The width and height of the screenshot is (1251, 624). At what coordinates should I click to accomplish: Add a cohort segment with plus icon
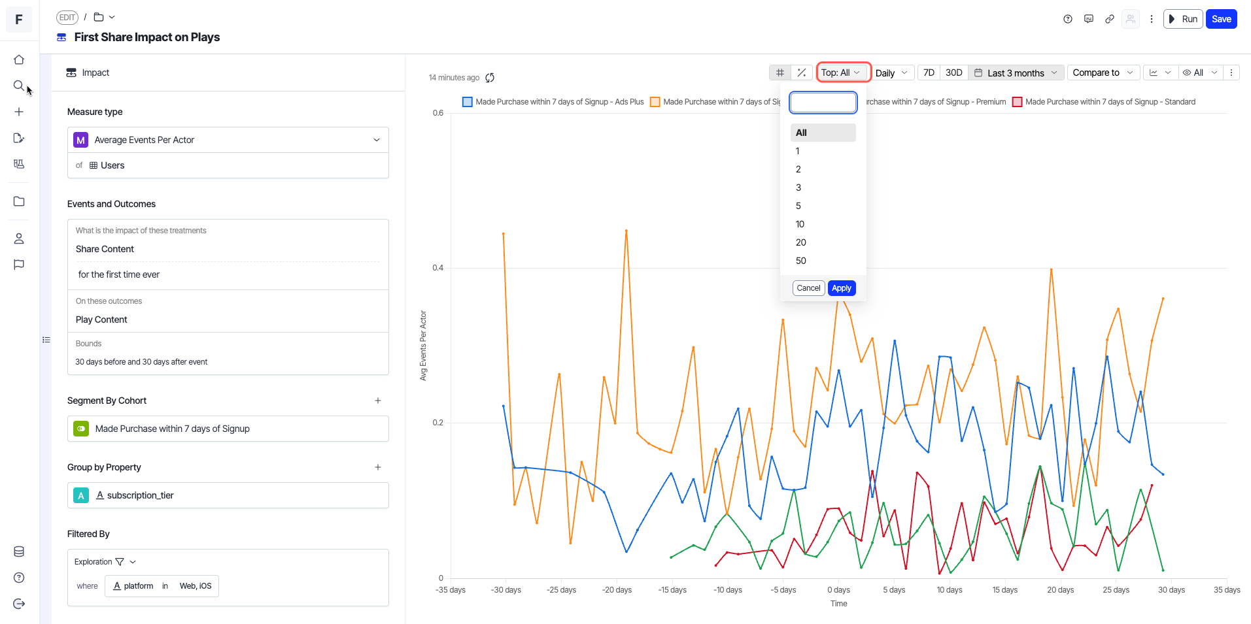(378, 401)
